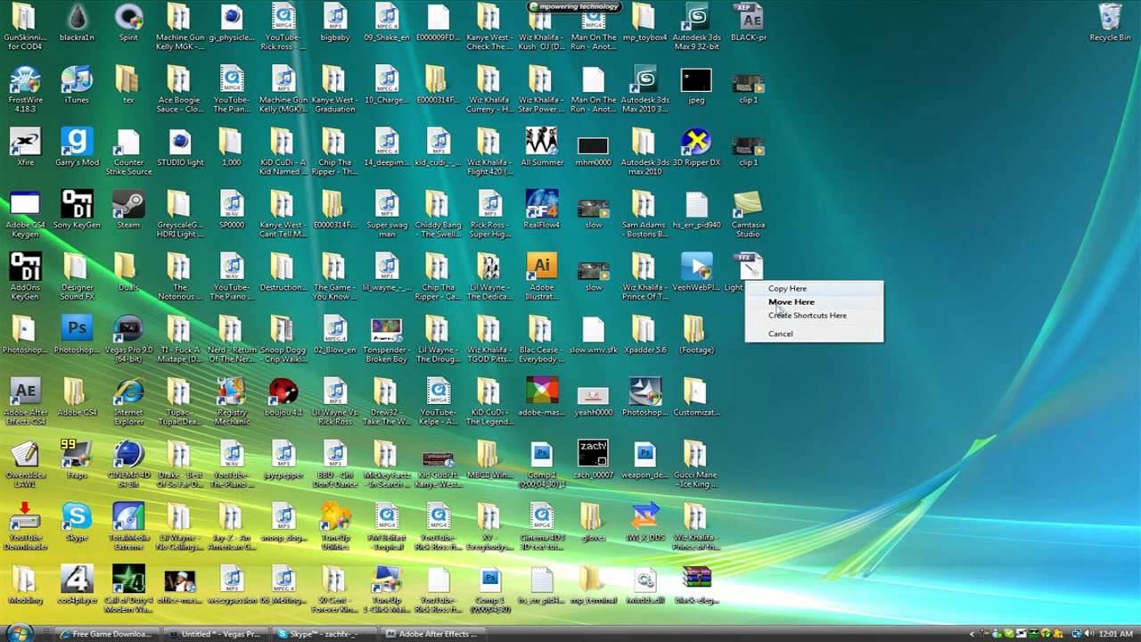Select the cod4player icon
This screenshot has height=642, width=1141.
(77, 585)
